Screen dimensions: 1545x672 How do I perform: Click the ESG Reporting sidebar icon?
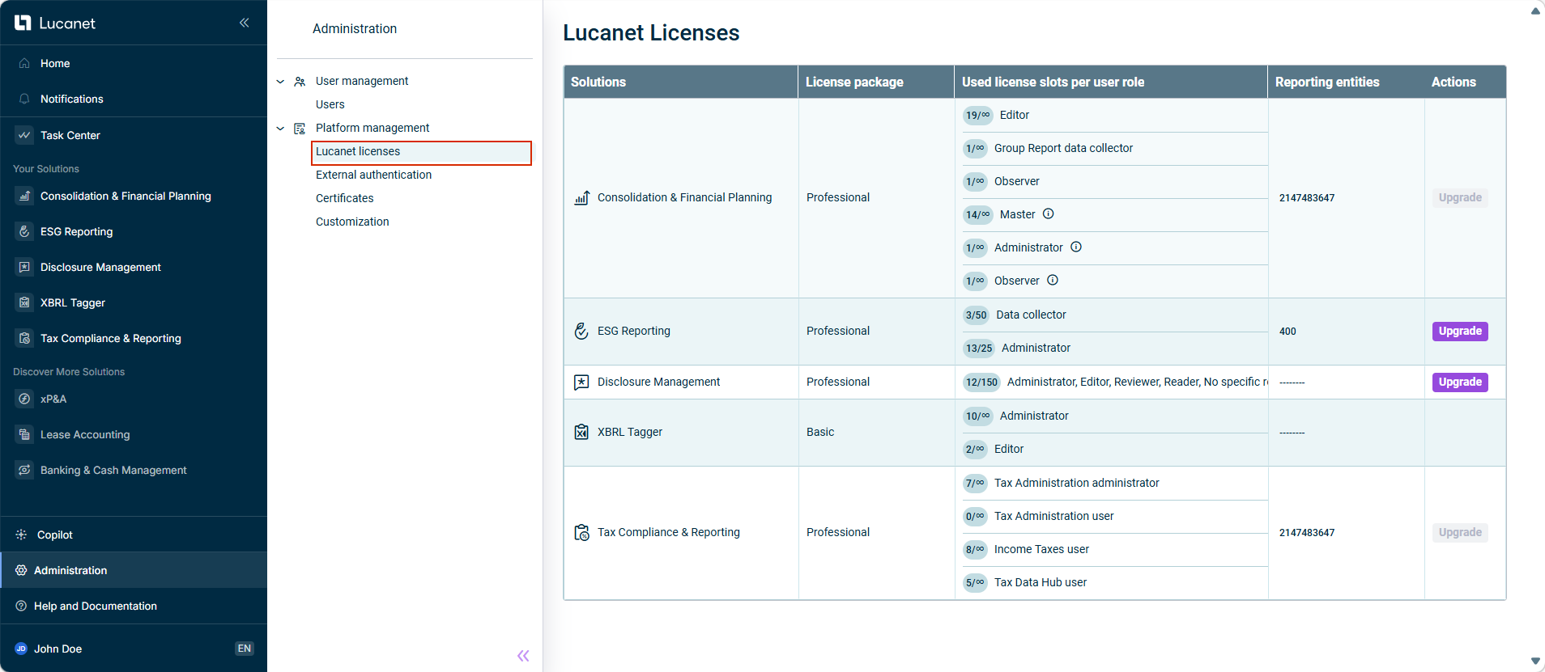24,231
